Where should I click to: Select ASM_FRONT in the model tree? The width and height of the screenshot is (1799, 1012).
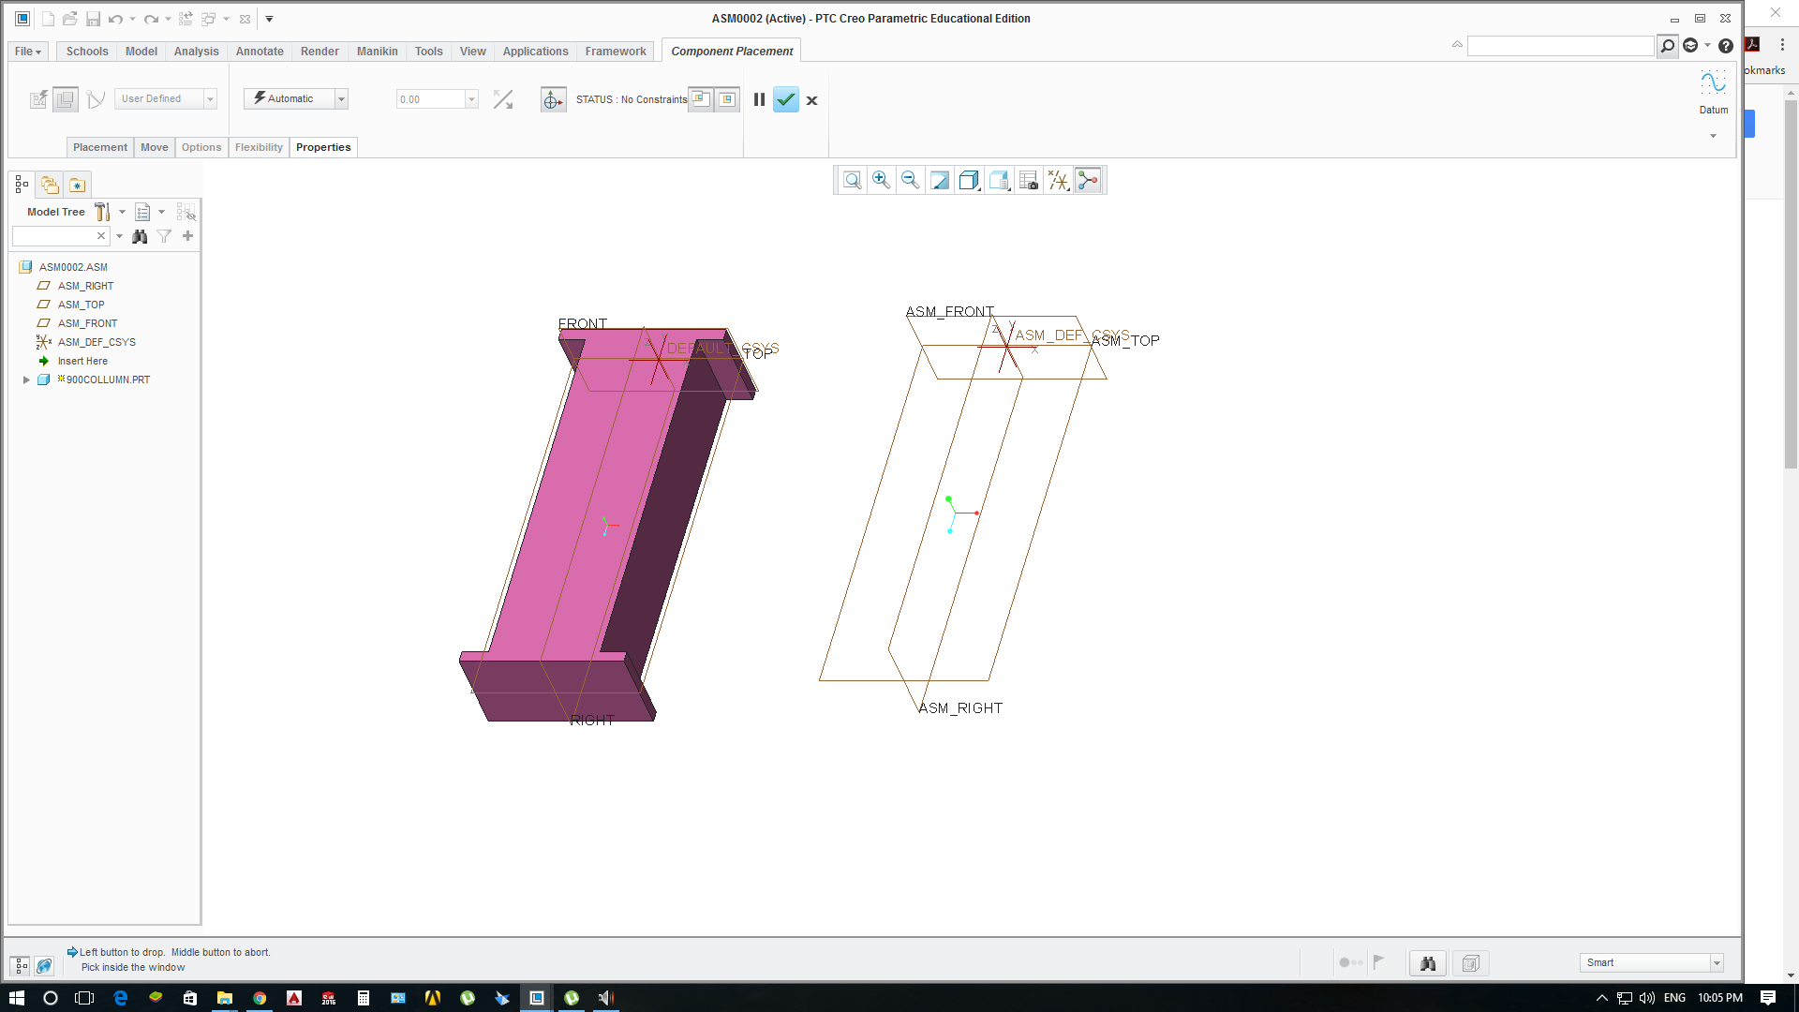coord(87,323)
